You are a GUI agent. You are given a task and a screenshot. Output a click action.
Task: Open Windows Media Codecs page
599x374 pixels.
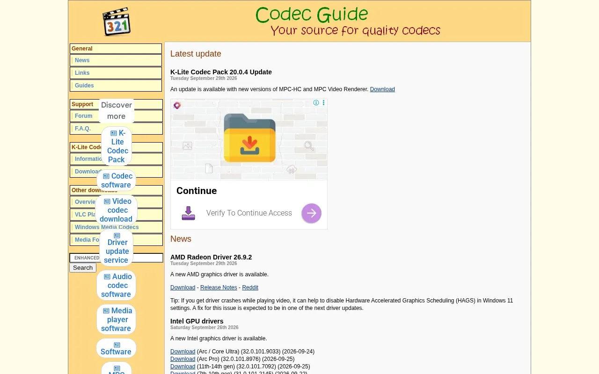tap(107, 227)
